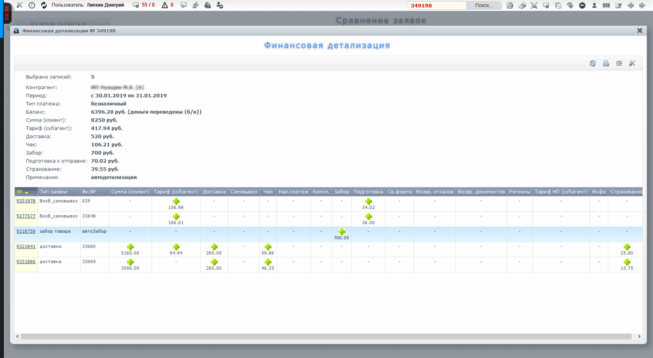Open order link 9201978

pyautogui.click(x=26, y=201)
